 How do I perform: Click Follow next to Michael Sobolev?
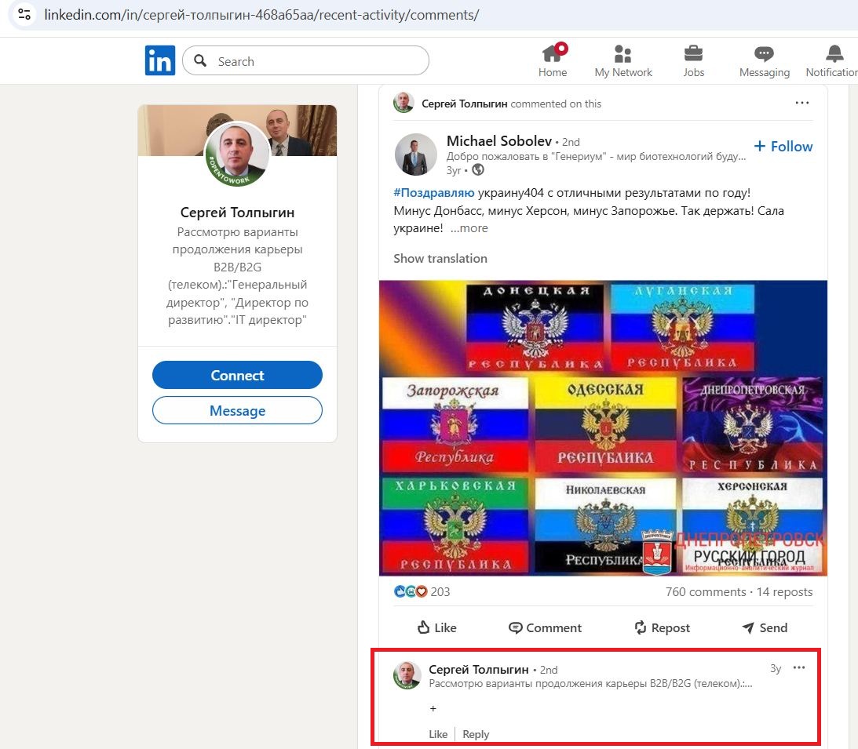coord(783,146)
